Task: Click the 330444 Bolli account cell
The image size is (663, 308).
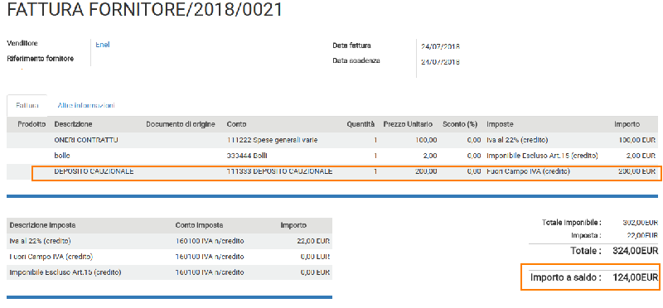Action: coord(247,156)
